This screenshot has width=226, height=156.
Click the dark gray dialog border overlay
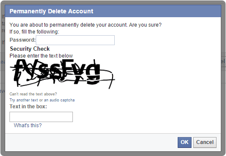pos(113,153)
